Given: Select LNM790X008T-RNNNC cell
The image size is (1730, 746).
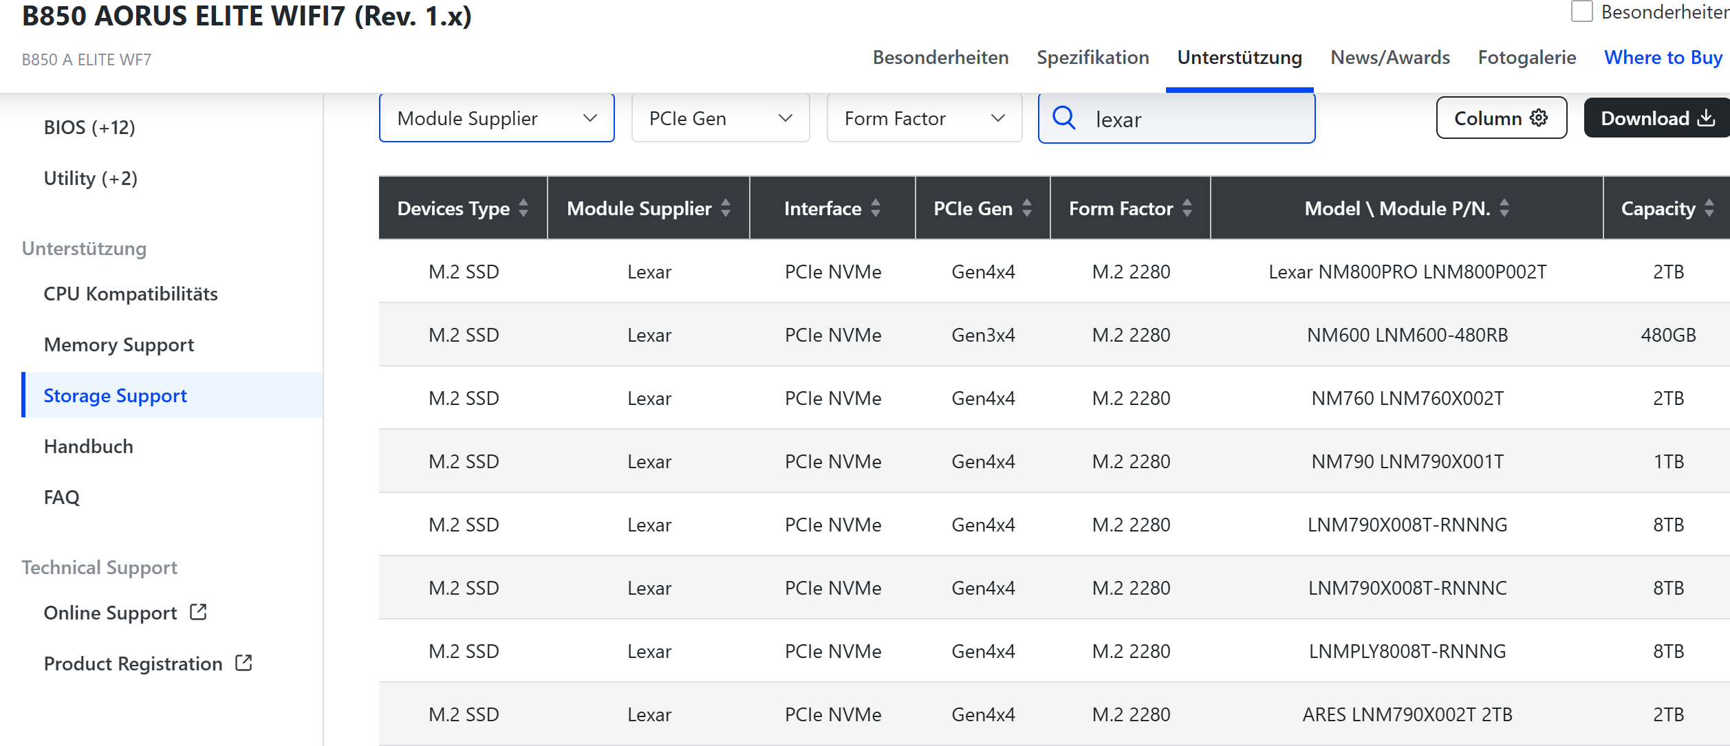Looking at the screenshot, I should coord(1407,588).
